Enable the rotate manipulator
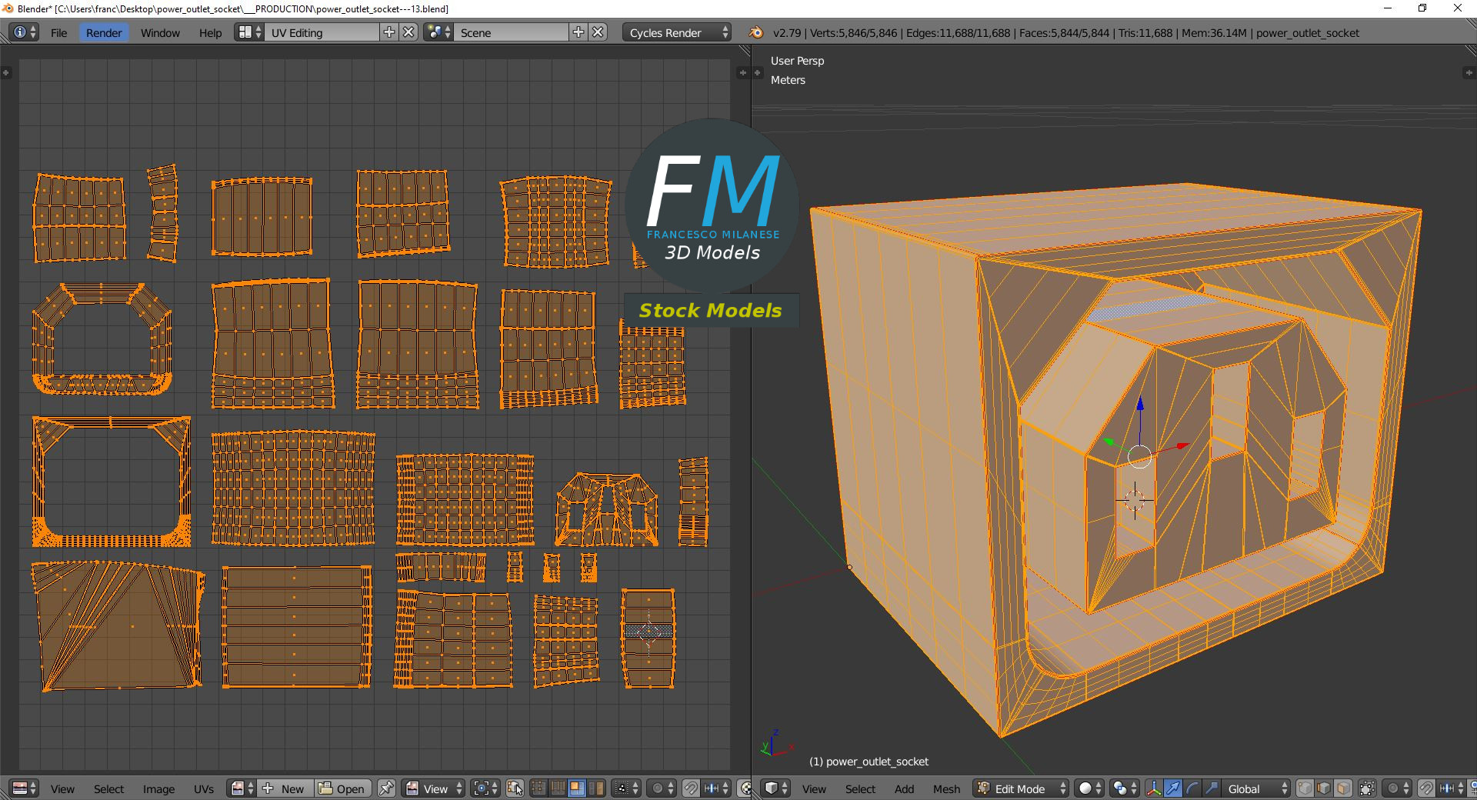 [1192, 788]
